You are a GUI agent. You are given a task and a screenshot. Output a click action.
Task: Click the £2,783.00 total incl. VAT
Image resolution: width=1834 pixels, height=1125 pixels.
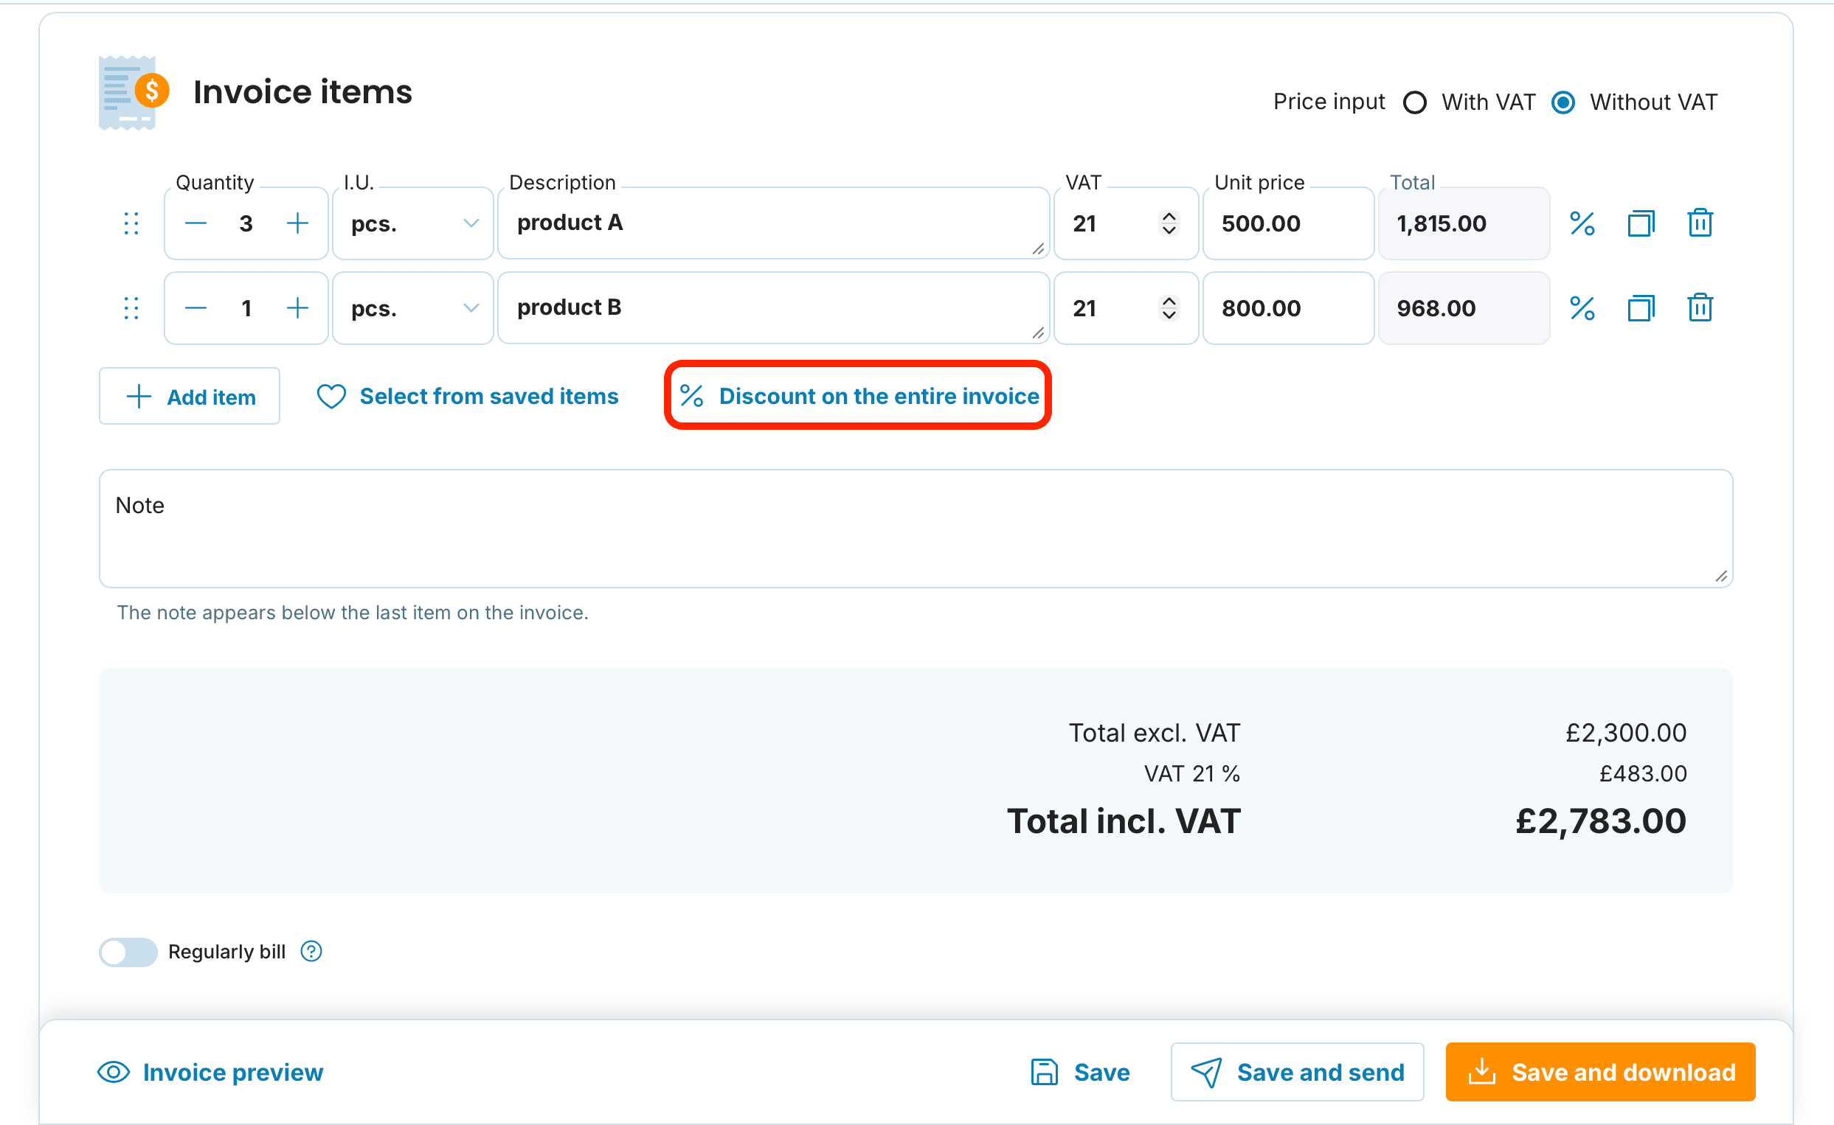(x=1601, y=821)
